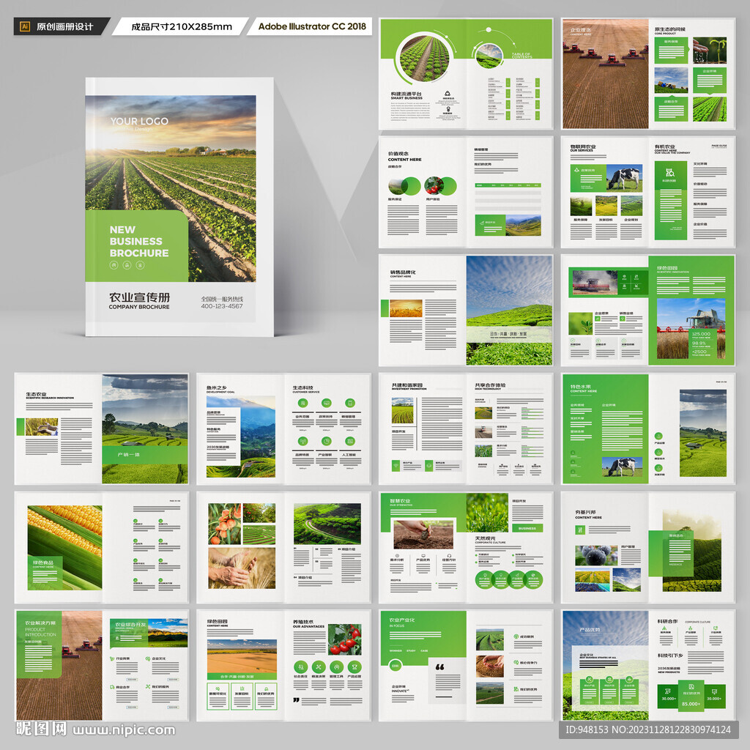Image resolution: width=750 pixels, height=750 pixels.
Task: Select the 原创画册设计 header tab
Action: (x=62, y=26)
